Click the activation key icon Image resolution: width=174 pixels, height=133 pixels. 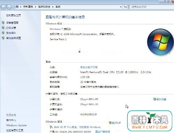(x=51, y=127)
